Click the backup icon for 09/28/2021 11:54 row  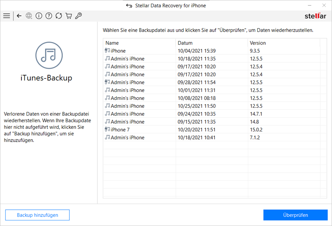[x=107, y=82]
